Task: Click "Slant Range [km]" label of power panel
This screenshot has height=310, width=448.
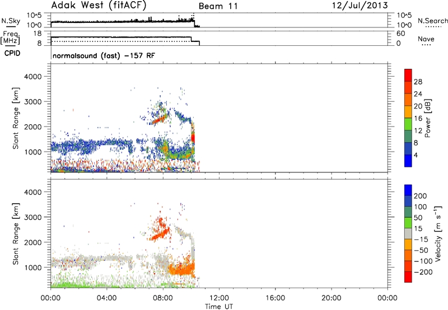Action: (x=16, y=118)
